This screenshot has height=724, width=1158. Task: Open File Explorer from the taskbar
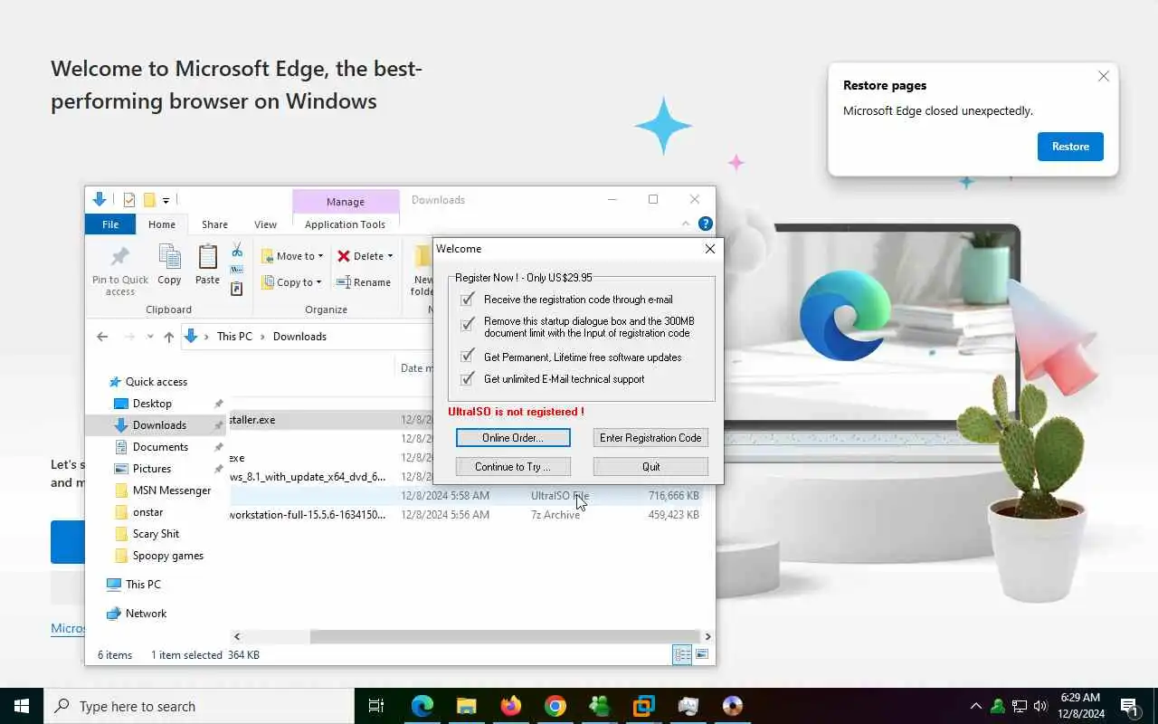click(x=466, y=706)
